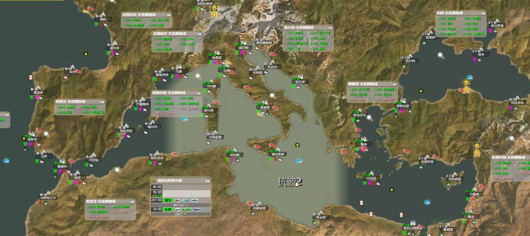Click the castle icon on 法国北岸 panel
This screenshot has width=530, height=236.
pyautogui.click(x=168, y=15)
